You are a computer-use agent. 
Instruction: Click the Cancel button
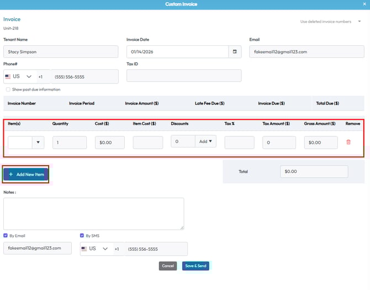168,266
